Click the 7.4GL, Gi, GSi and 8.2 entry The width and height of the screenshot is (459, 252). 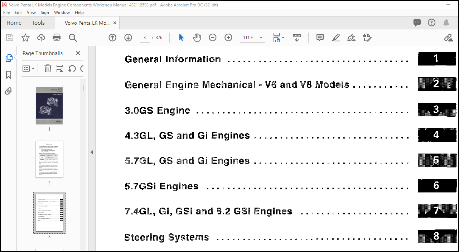(x=208, y=212)
